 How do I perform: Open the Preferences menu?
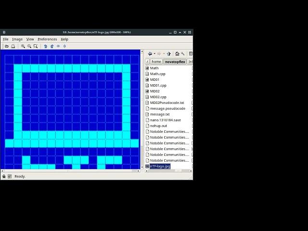[47, 39]
